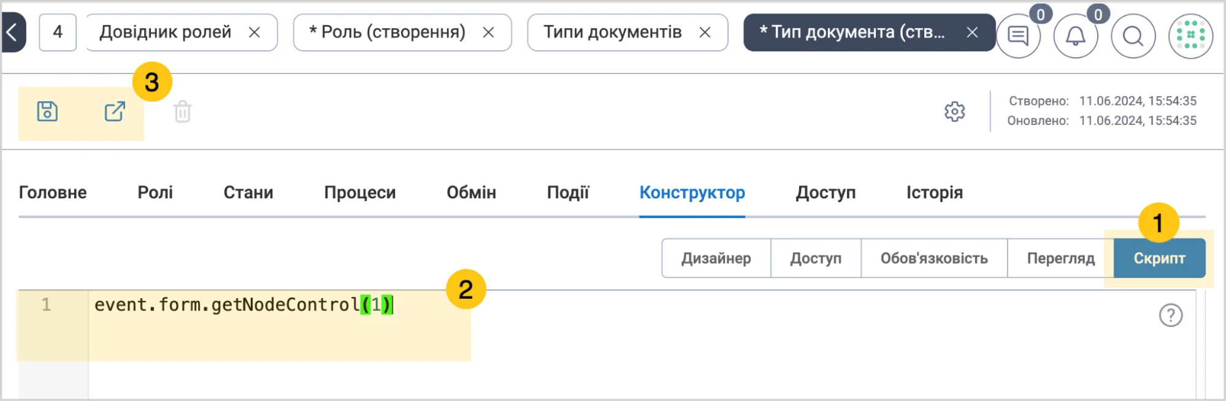Close the Типи документів tab
Screen dimensions: 1226x401
click(x=705, y=32)
